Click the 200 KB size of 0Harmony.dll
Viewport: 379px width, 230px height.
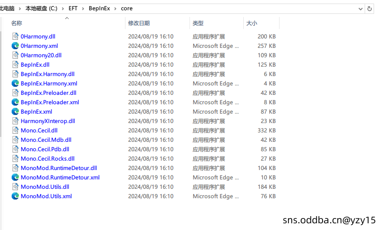267,36
